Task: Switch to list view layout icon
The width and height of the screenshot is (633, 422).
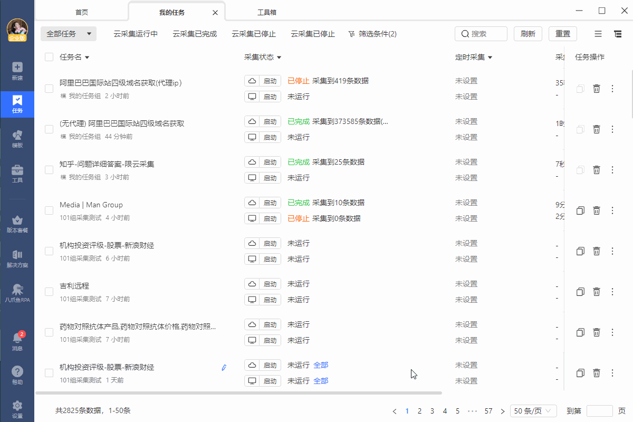Action: pos(598,34)
